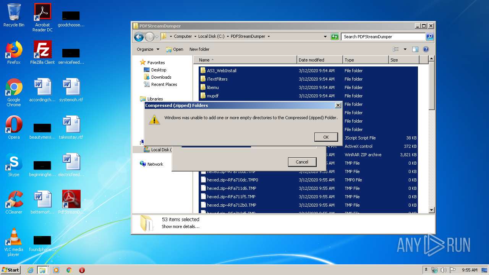This screenshot has width=489, height=275.
Task: Click Internet Explorer taskbar icon
Action: 30,270
